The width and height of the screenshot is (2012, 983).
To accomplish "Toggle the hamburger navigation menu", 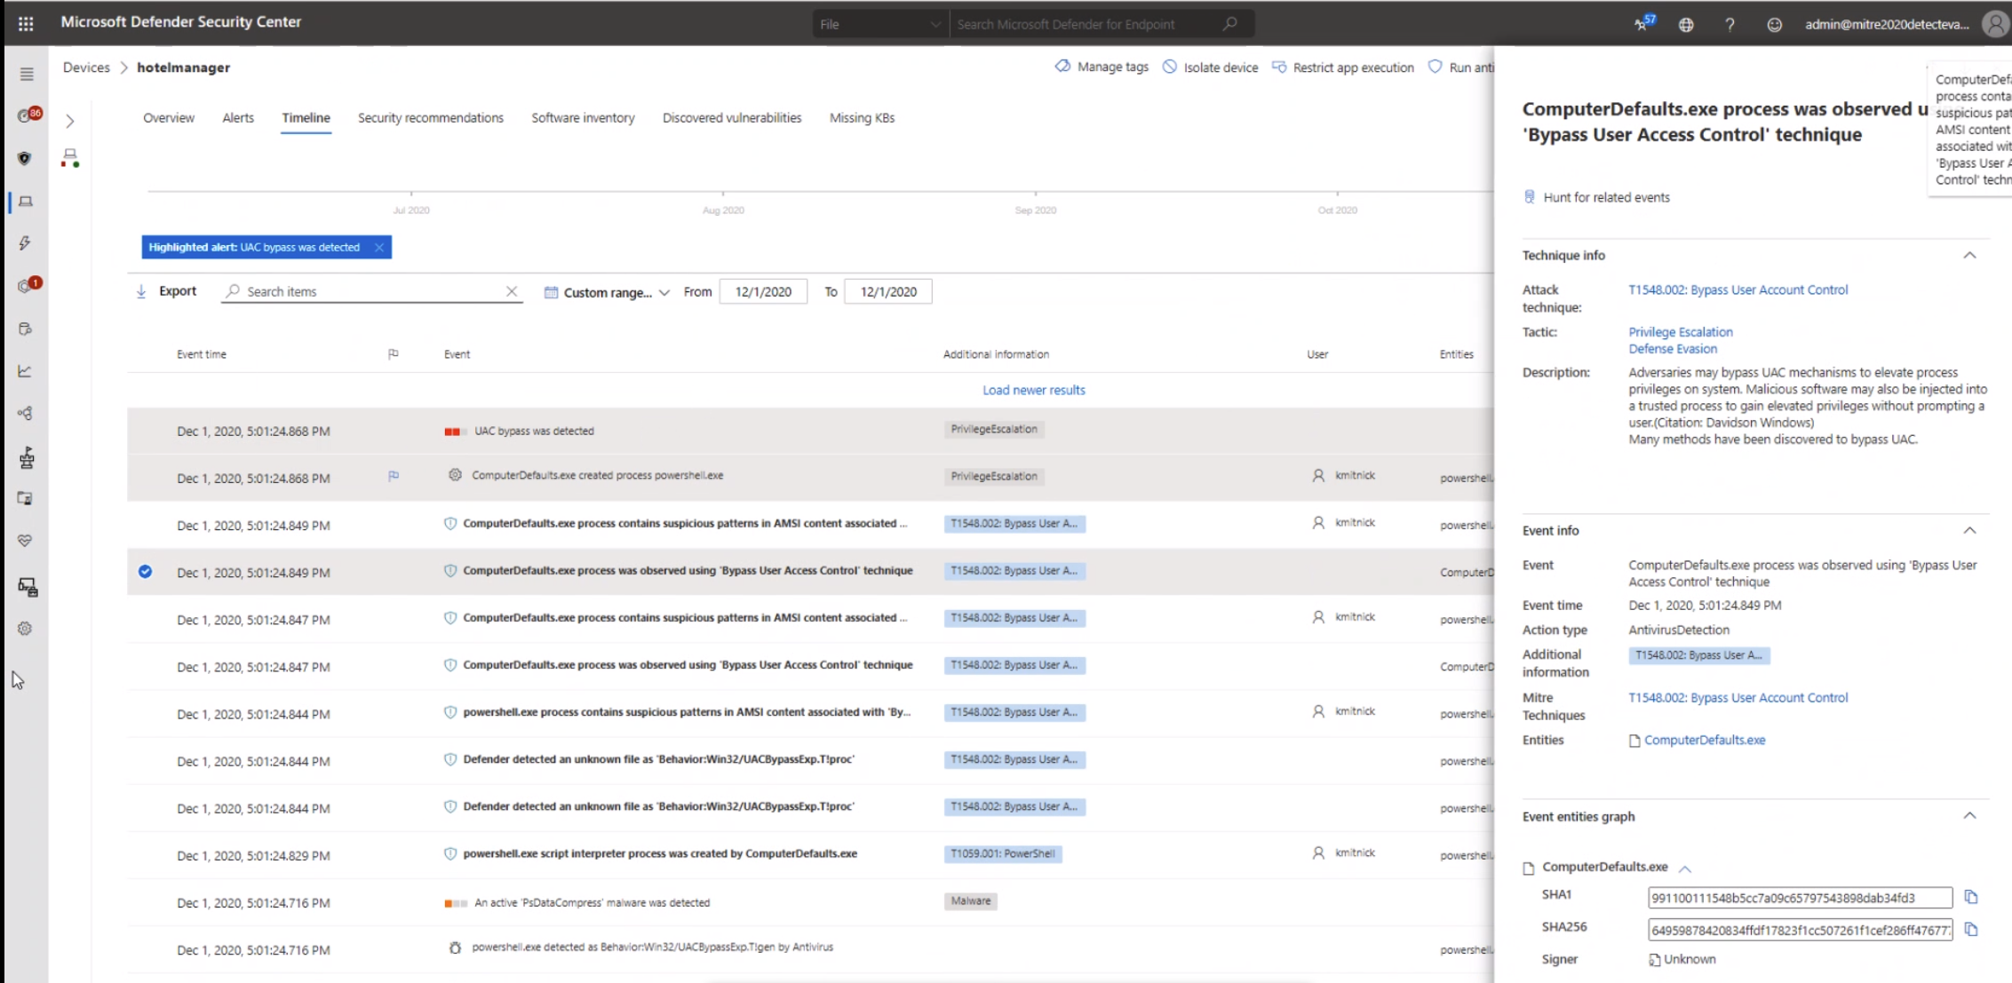I will [27, 75].
